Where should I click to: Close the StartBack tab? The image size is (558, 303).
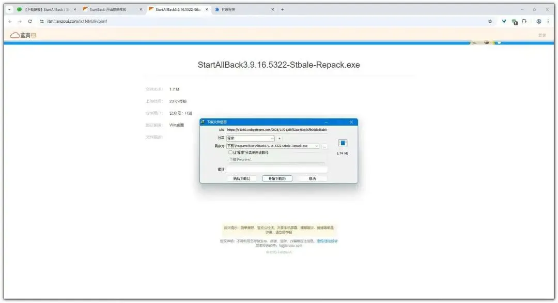[141, 10]
